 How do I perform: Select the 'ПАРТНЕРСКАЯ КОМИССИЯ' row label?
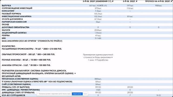click(x=14, y=22)
